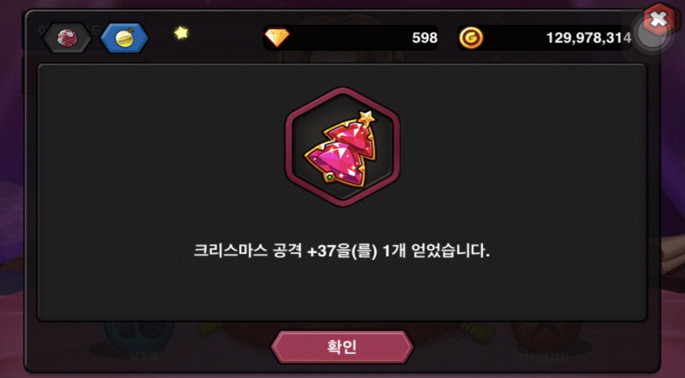Image resolution: width=685 pixels, height=378 pixels.
Task: Click the 598 diamond count
Action: point(425,38)
